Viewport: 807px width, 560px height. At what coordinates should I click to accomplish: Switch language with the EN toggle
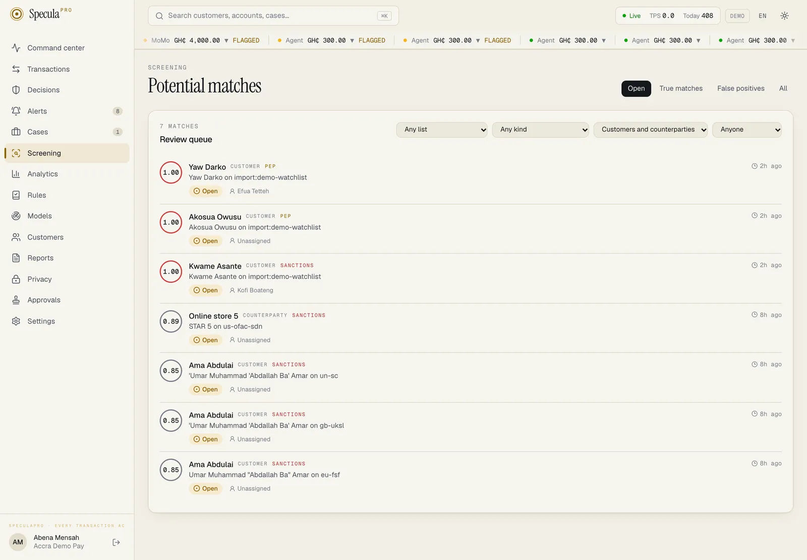[763, 16]
